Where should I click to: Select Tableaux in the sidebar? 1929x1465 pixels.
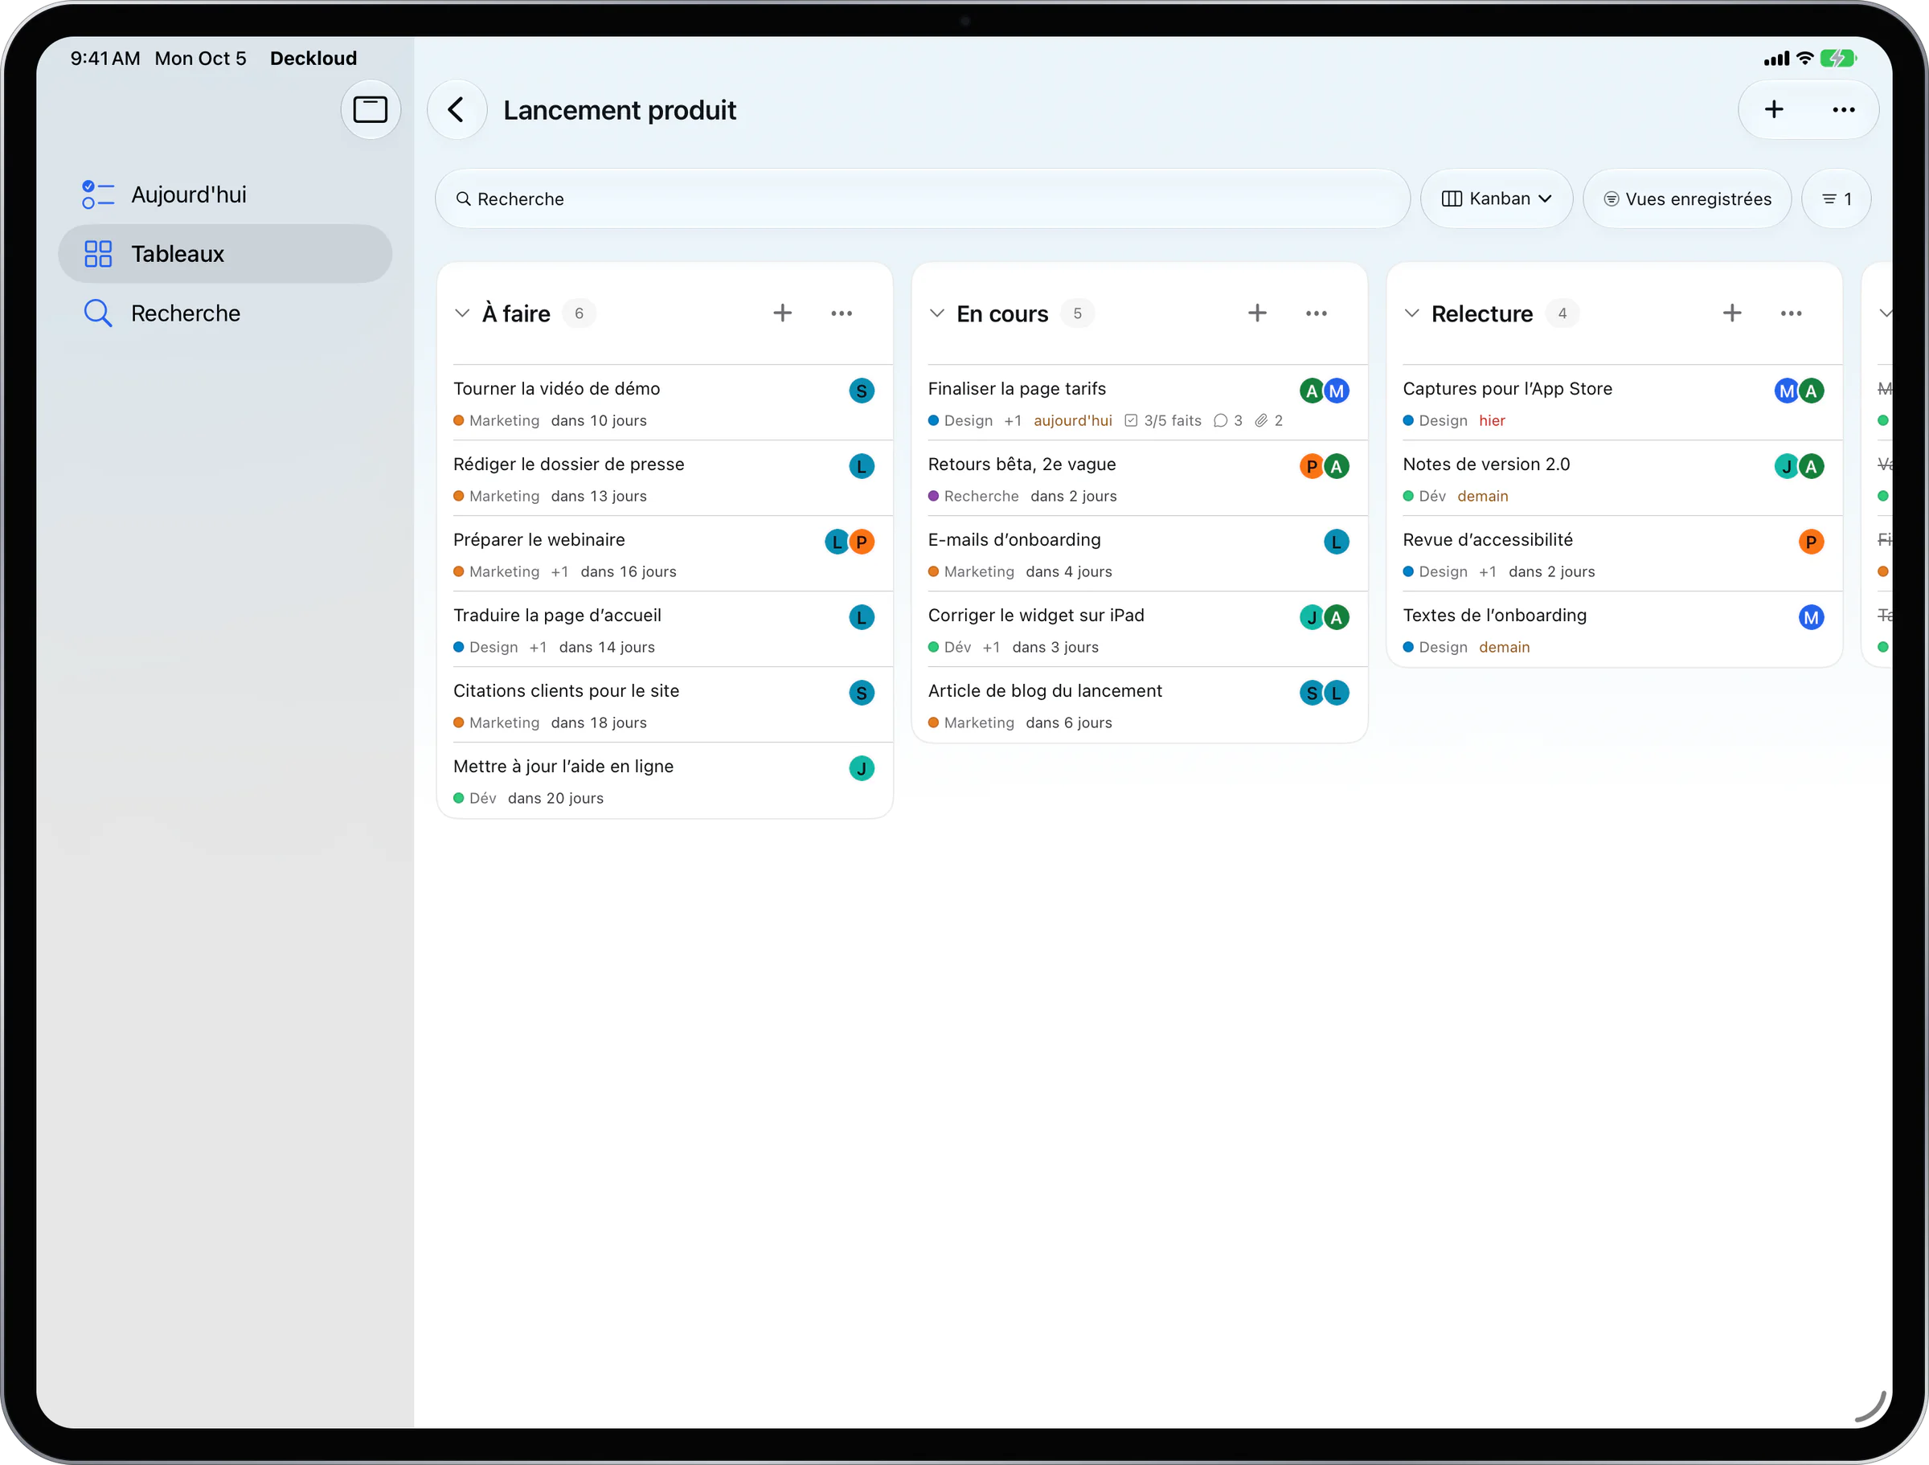(x=225, y=254)
